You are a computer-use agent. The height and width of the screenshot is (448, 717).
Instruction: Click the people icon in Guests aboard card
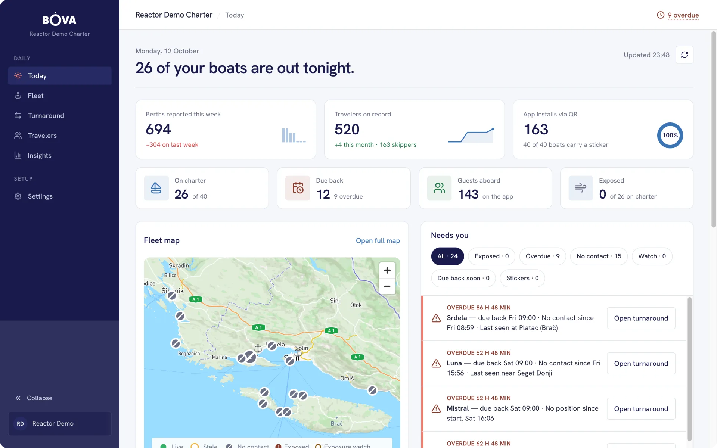click(x=439, y=188)
